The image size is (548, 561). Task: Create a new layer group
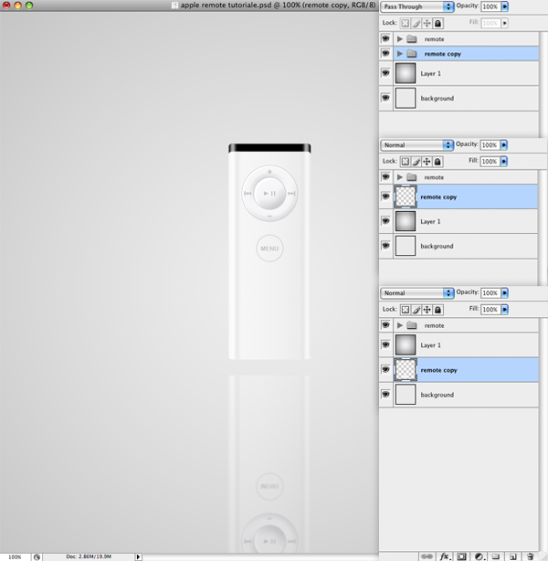[x=495, y=556]
